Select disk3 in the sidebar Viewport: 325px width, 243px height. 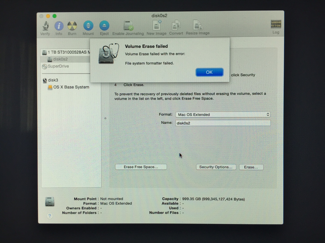tap(51, 80)
